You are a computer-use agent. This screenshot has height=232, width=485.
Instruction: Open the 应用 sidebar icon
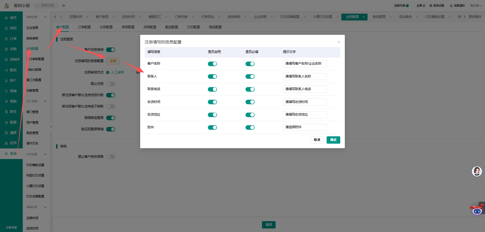[6, 143]
